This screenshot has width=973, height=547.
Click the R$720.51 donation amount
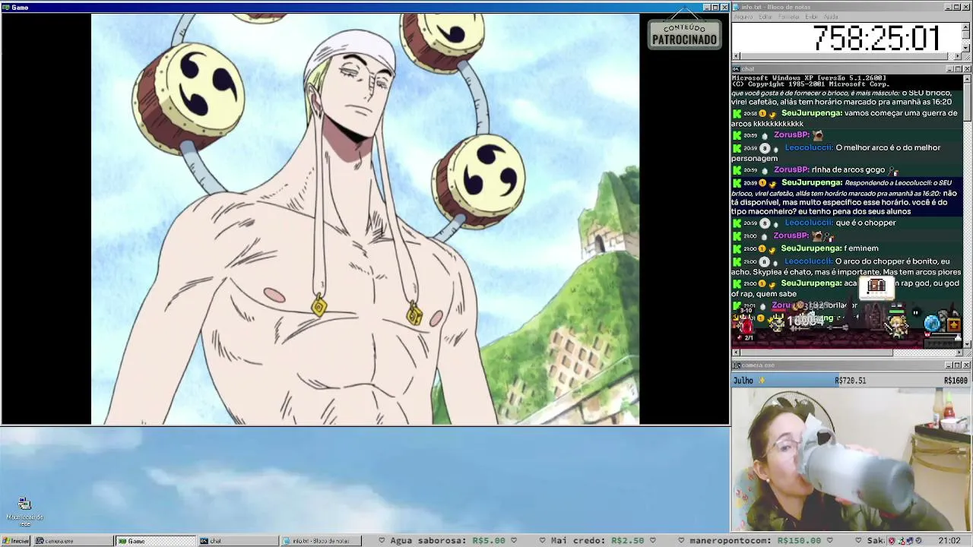click(851, 381)
